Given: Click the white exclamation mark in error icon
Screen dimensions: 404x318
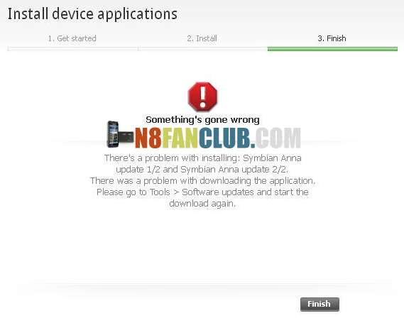Looking at the screenshot, I should coord(203,97).
